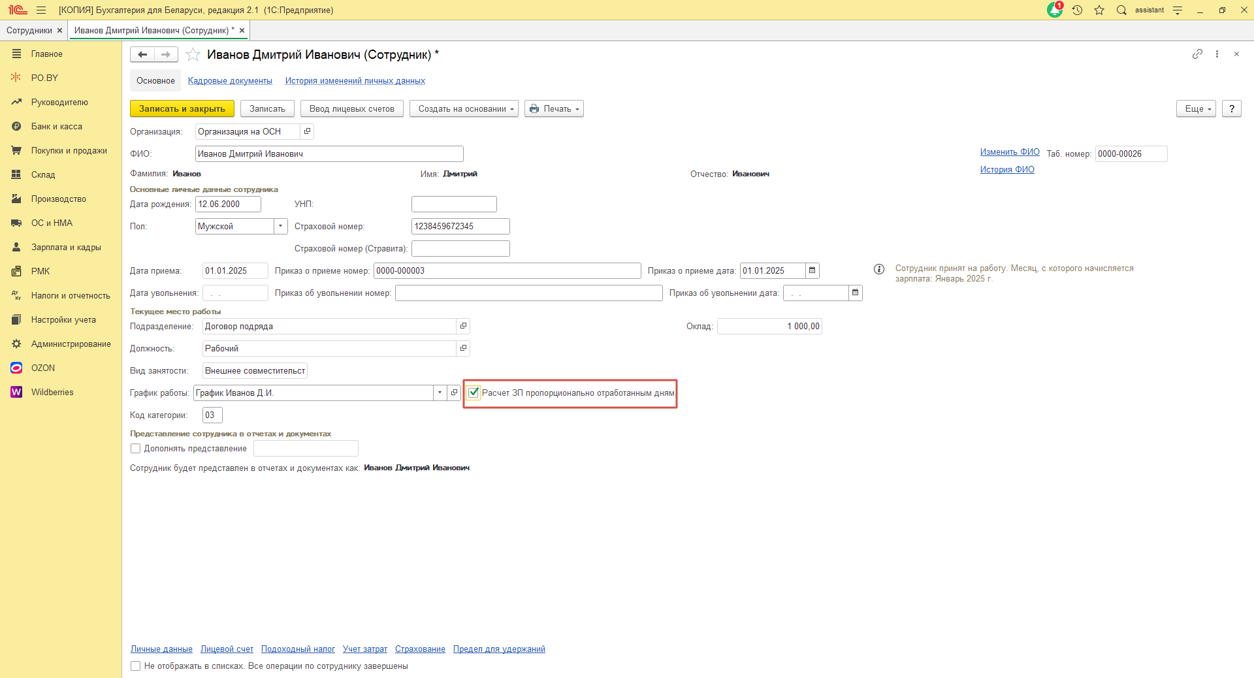The height and width of the screenshot is (678, 1254).
Task: Click the info icon near hiring note
Action: [x=879, y=269]
